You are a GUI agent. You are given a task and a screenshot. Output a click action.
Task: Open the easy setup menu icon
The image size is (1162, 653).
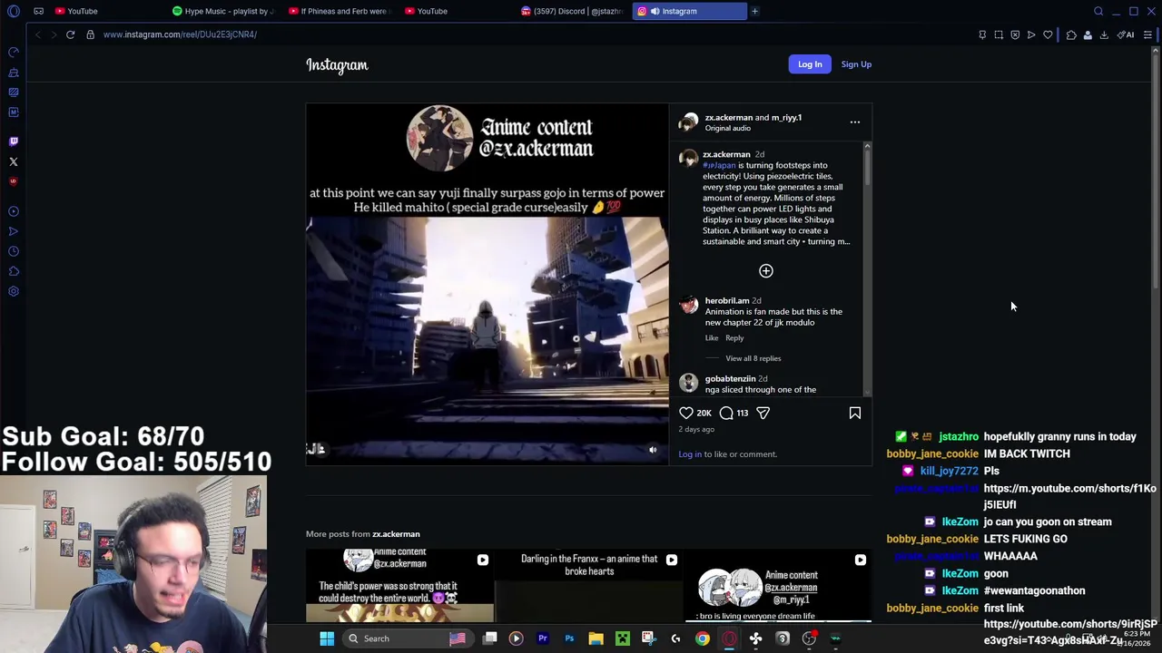(x=1147, y=34)
